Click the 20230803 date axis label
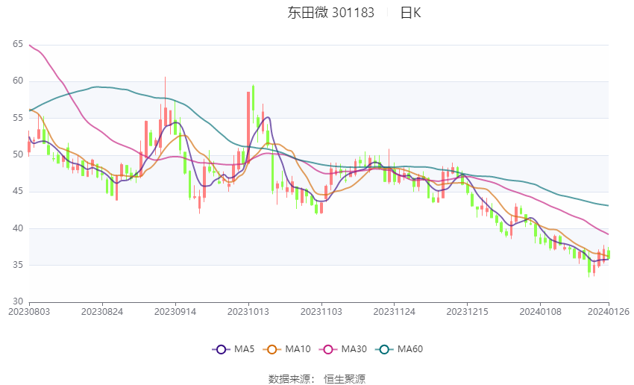This screenshot has width=634, height=385. click(29, 312)
